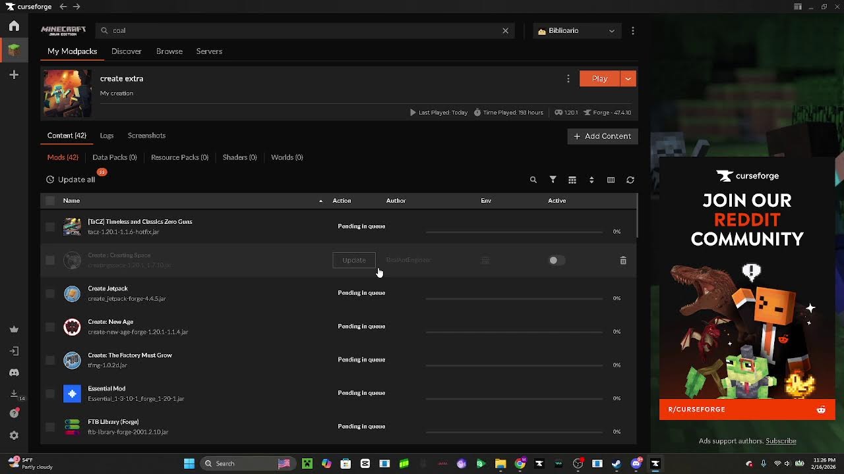This screenshot has height=474, width=844.
Task: Go to the Browse tab
Action: click(169, 51)
